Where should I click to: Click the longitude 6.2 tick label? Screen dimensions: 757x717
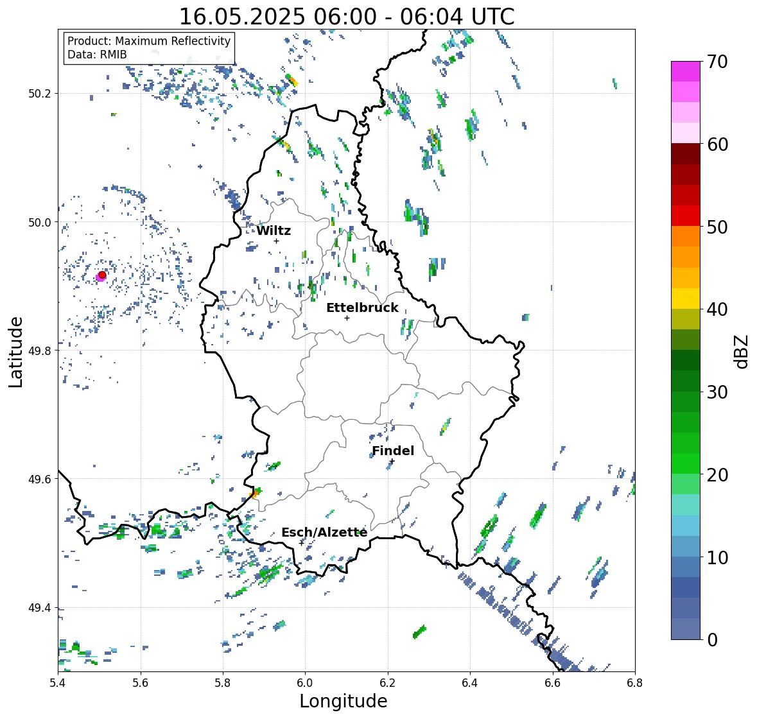pyautogui.click(x=388, y=683)
